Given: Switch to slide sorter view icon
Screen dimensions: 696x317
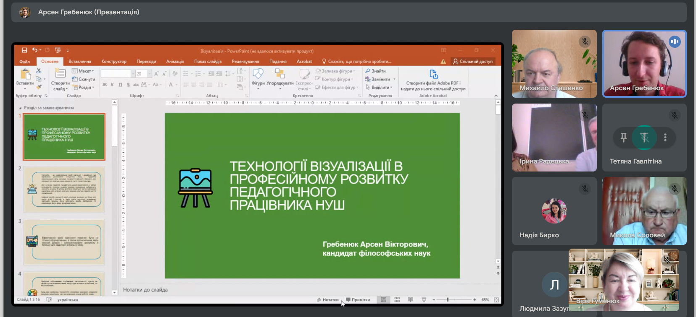Looking at the screenshot, I should tap(397, 300).
